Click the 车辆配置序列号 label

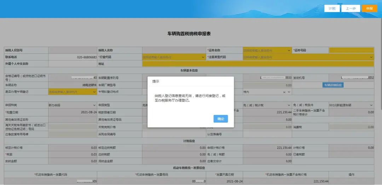109,78
